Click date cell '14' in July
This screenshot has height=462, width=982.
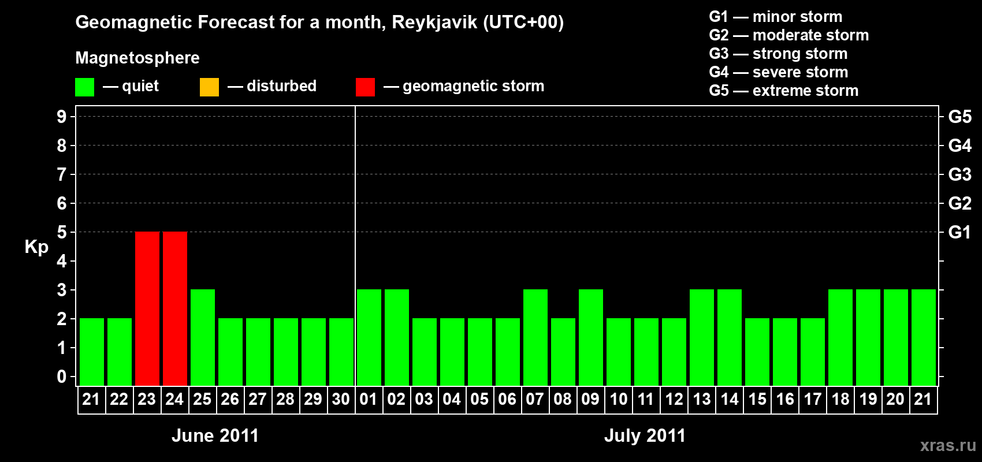(729, 400)
